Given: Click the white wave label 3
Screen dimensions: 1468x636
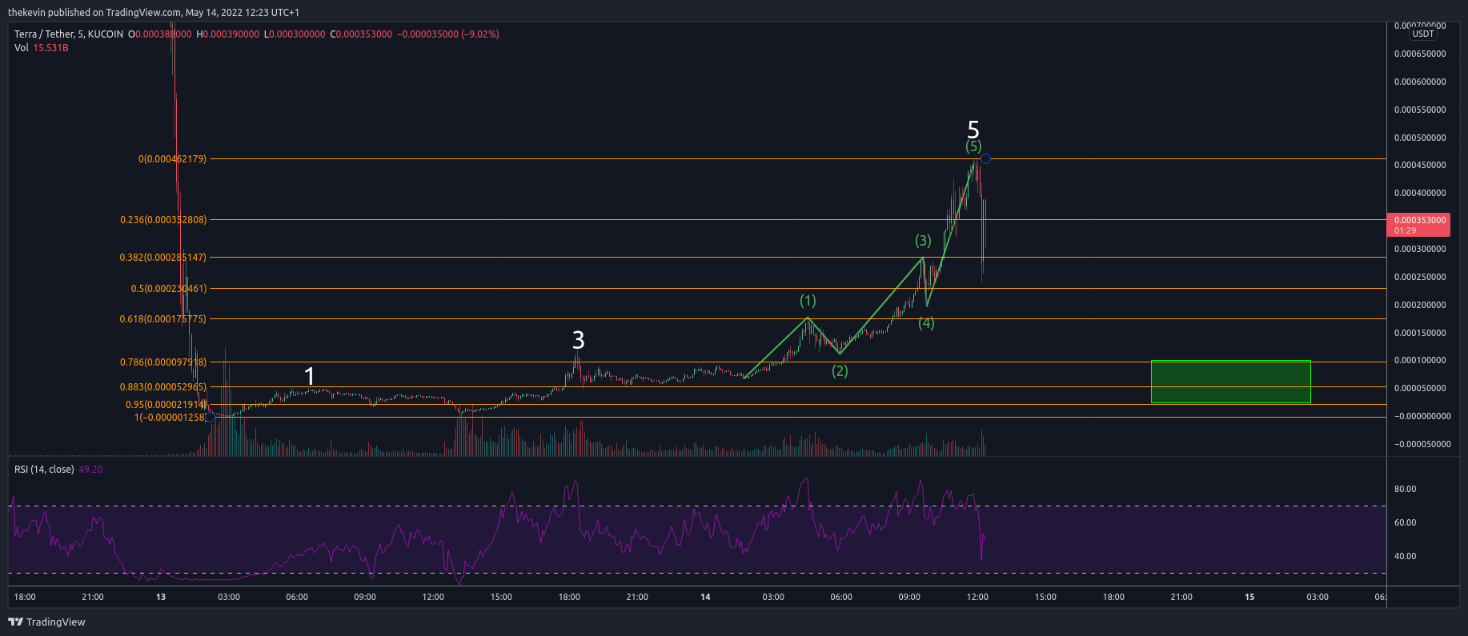Looking at the screenshot, I should click(578, 340).
